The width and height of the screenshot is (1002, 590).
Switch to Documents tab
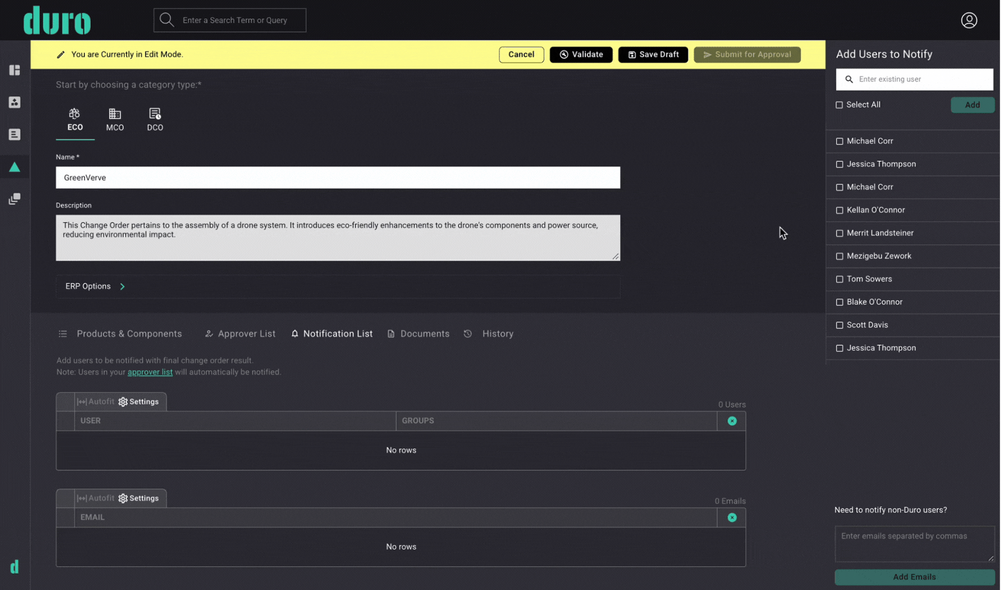pyautogui.click(x=419, y=334)
